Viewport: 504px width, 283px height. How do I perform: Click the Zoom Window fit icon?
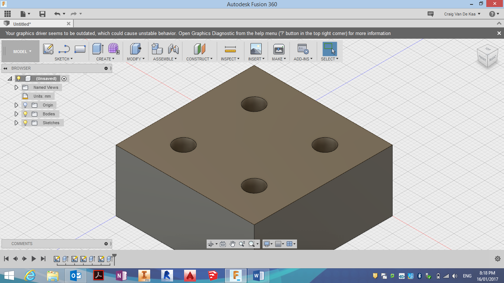click(252, 244)
